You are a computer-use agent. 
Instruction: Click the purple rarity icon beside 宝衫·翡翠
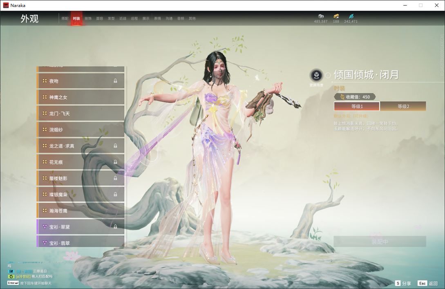(45, 243)
